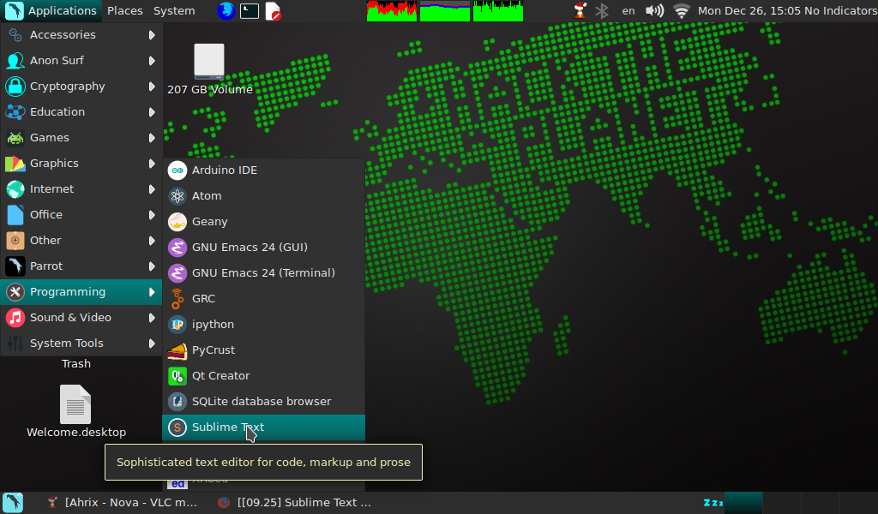Image resolution: width=878 pixels, height=514 pixels.
Task: Launch Sublime Text
Action: pyautogui.click(x=263, y=427)
